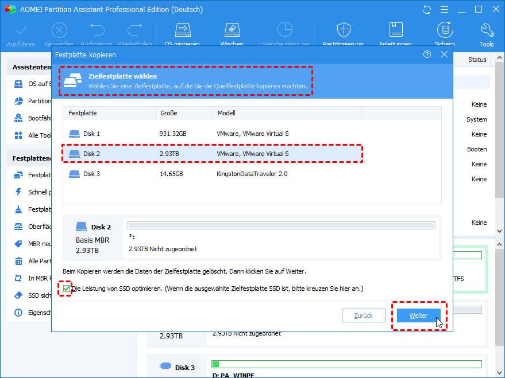Click the SSD sicher löschen icon
This screenshot has width=505, height=378.
18,295
